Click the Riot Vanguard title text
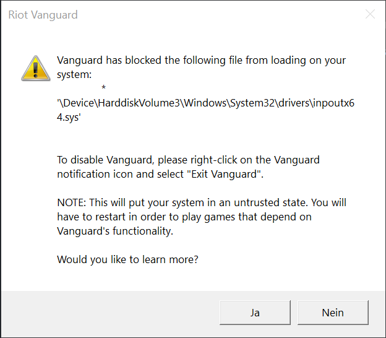386x338 pixels. coord(43,15)
